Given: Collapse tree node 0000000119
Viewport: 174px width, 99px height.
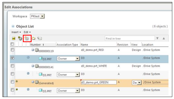Looking at the screenshot, I should pos(33,50).
